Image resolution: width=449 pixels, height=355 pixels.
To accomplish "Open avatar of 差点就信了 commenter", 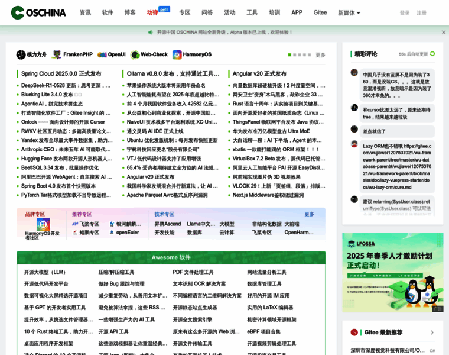I will click(354, 129).
